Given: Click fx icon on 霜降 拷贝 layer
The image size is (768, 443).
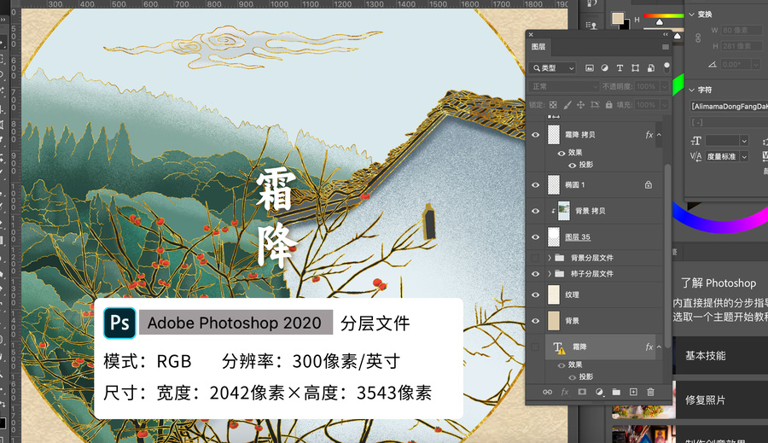Looking at the screenshot, I should [x=649, y=135].
